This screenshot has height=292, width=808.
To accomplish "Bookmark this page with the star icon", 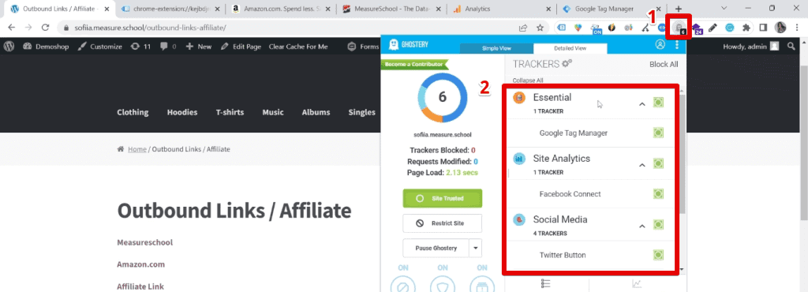I will (x=540, y=28).
